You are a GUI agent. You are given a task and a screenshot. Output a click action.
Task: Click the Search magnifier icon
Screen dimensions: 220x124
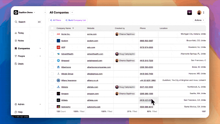(x=16, y=22)
